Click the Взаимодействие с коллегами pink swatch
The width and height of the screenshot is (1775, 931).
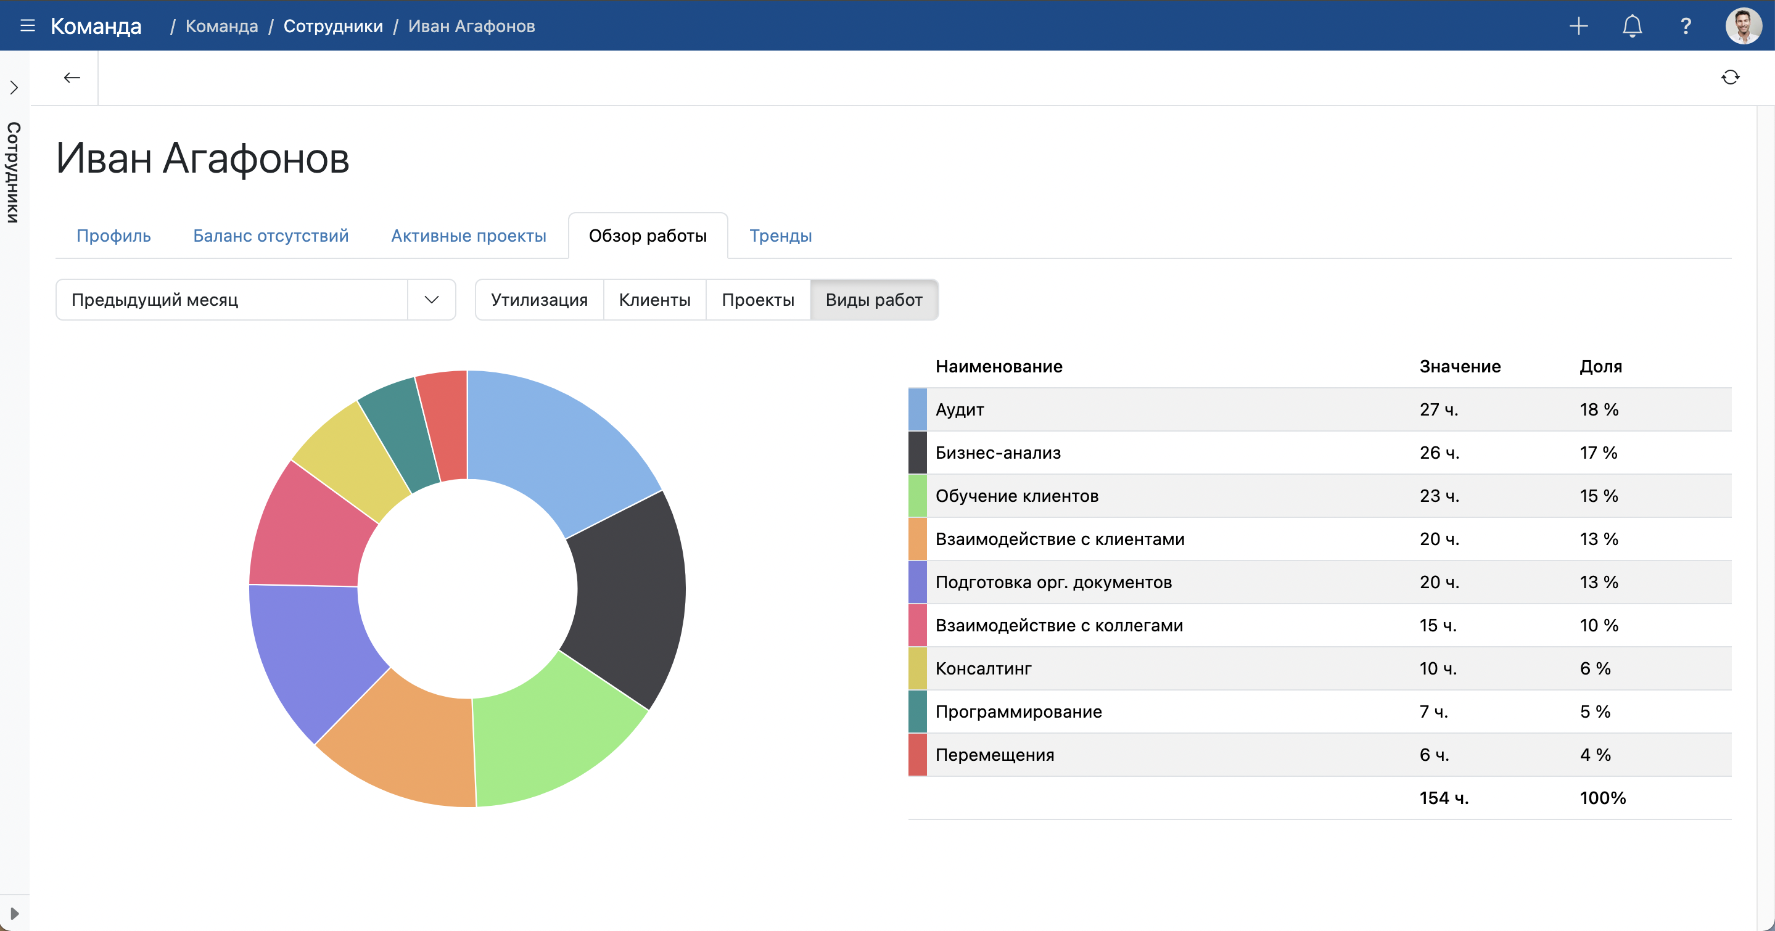pyautogui.click(x=917, y=625)
